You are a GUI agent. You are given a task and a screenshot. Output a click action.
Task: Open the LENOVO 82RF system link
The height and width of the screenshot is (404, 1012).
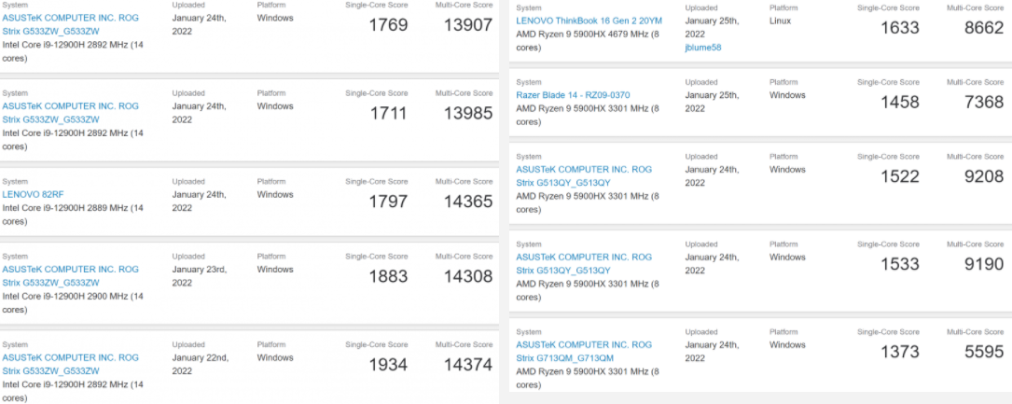coord(33,194)
